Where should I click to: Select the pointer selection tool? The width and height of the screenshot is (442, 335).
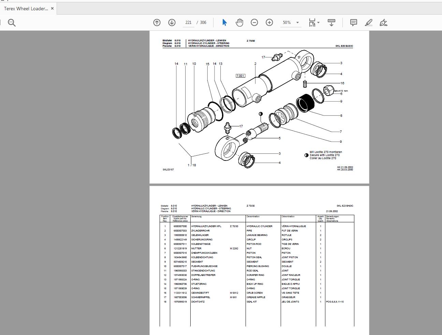pyautogui.click(x=224, y=22)
